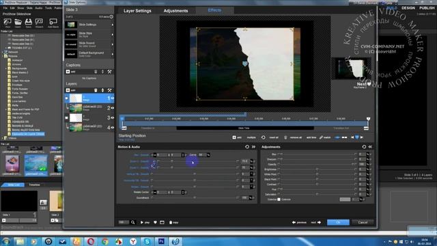Delete layer using the Layers trash icon
Image resolution: width=437 pixels, height=246 pixels.
pos(96,90)
